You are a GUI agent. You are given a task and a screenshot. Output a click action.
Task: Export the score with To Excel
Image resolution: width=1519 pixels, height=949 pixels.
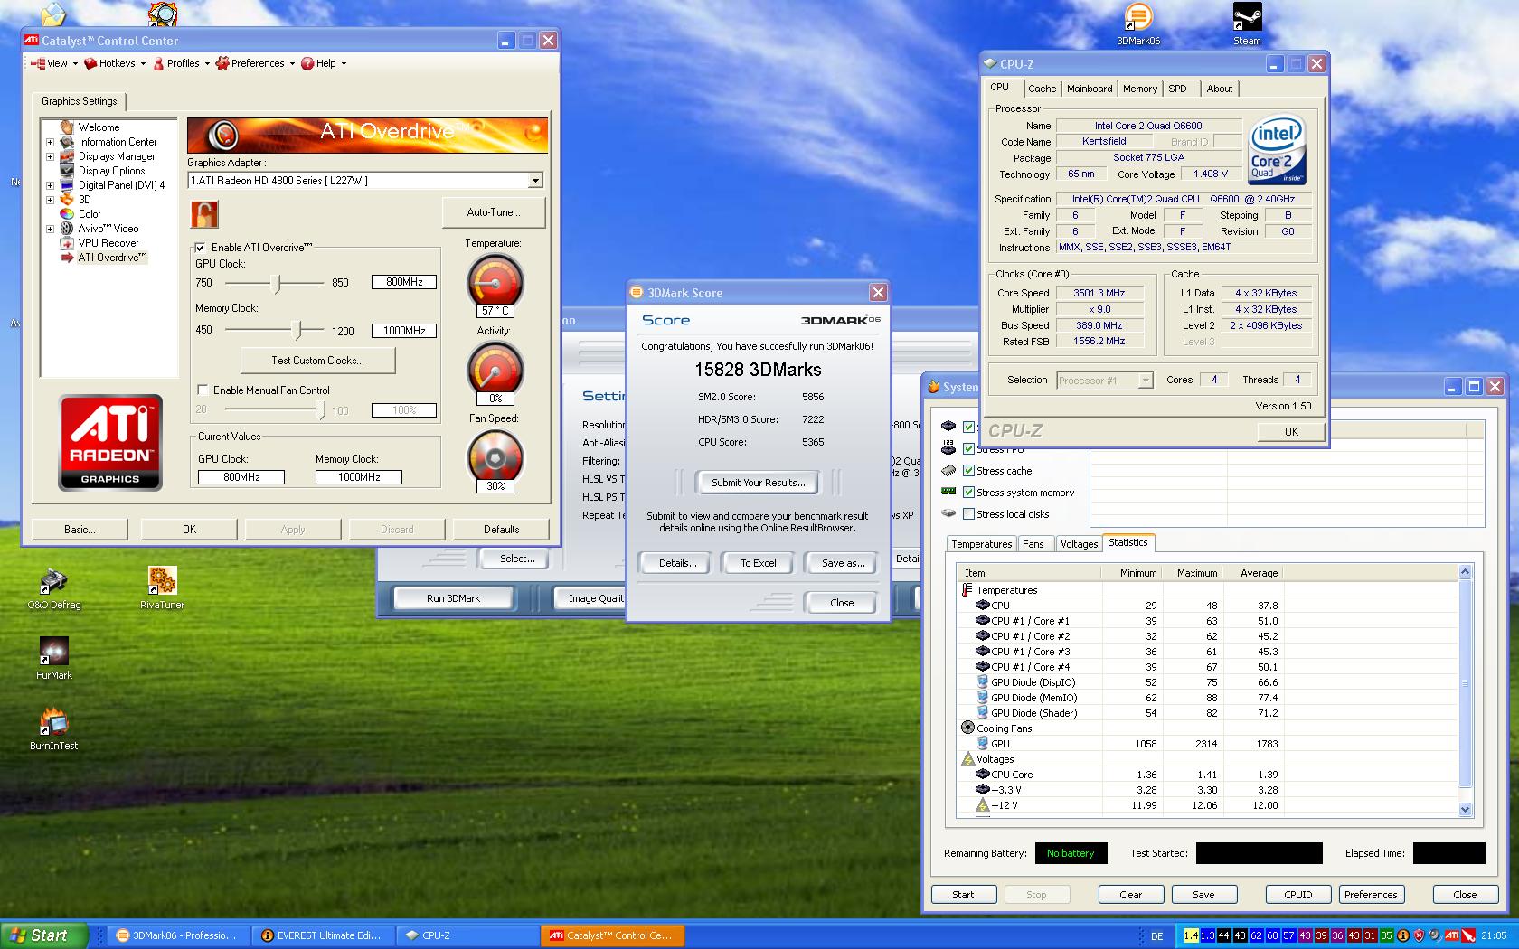[759, 563]
